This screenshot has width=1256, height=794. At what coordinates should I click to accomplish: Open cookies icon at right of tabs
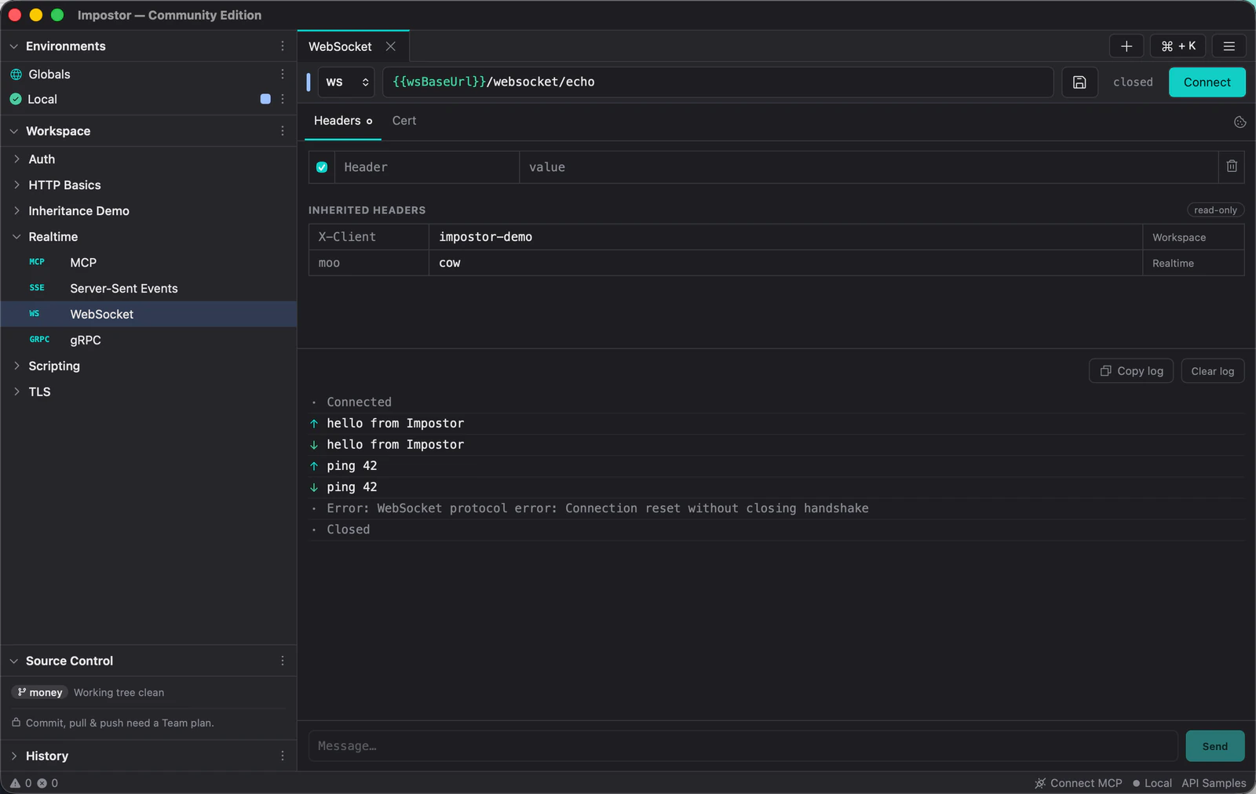[1240, 122]
